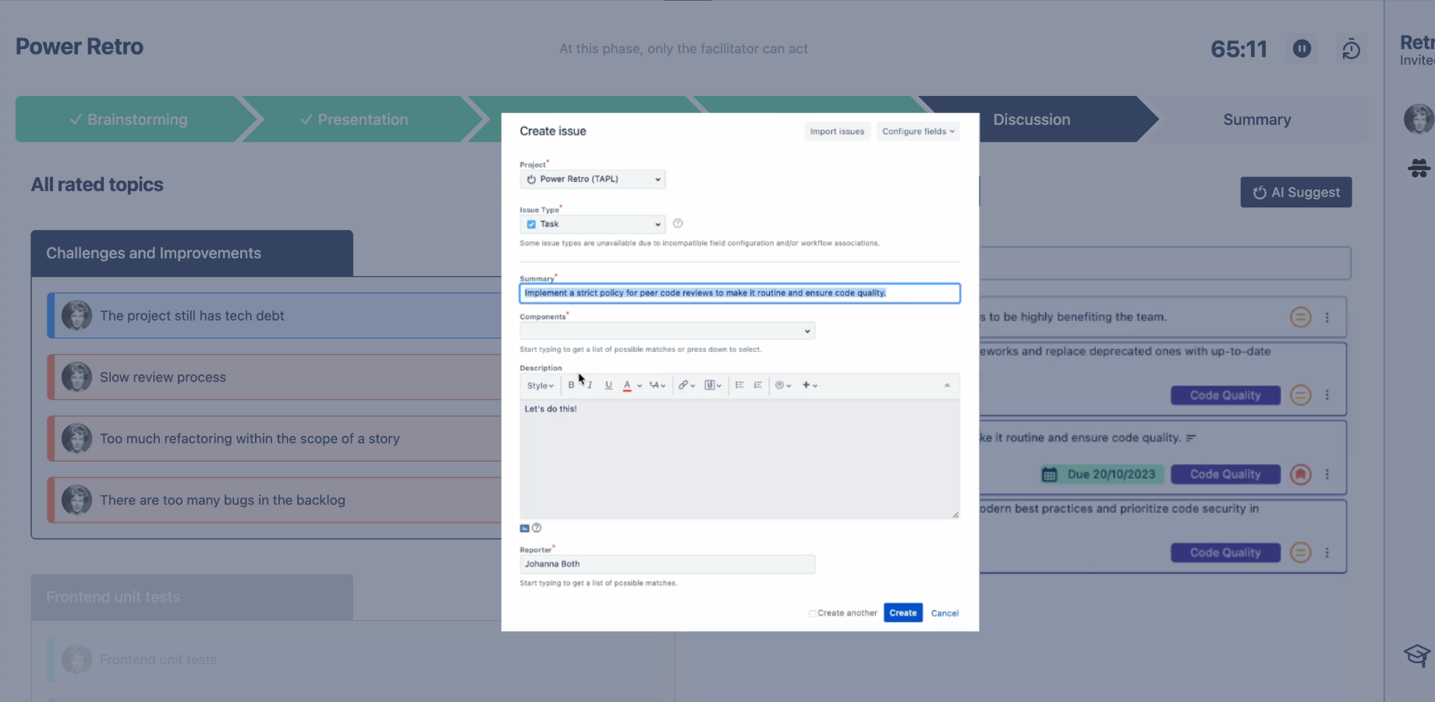The width and height of the screenshot is (1435, 702).
Task: Pause the retro timer
Action: tap(1302, 49)
